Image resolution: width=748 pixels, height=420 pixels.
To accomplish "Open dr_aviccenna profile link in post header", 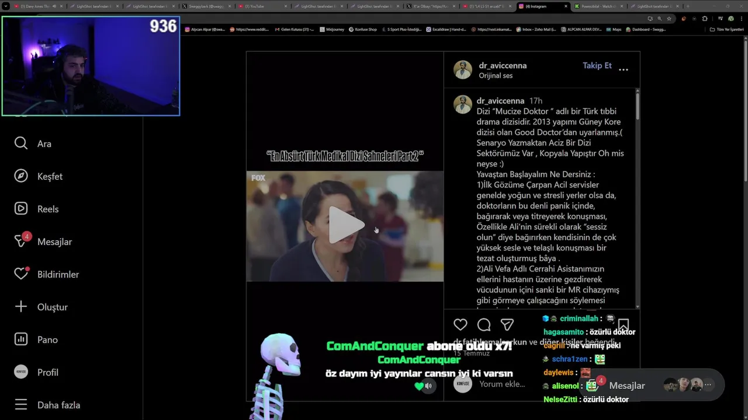I will [503, 65].
